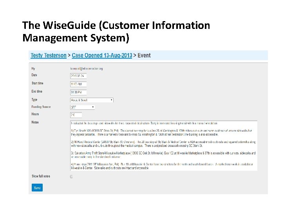Viewport: 282px width, 211px height.
Task: Click the Start time label
Action: click(x=38, y=83)
